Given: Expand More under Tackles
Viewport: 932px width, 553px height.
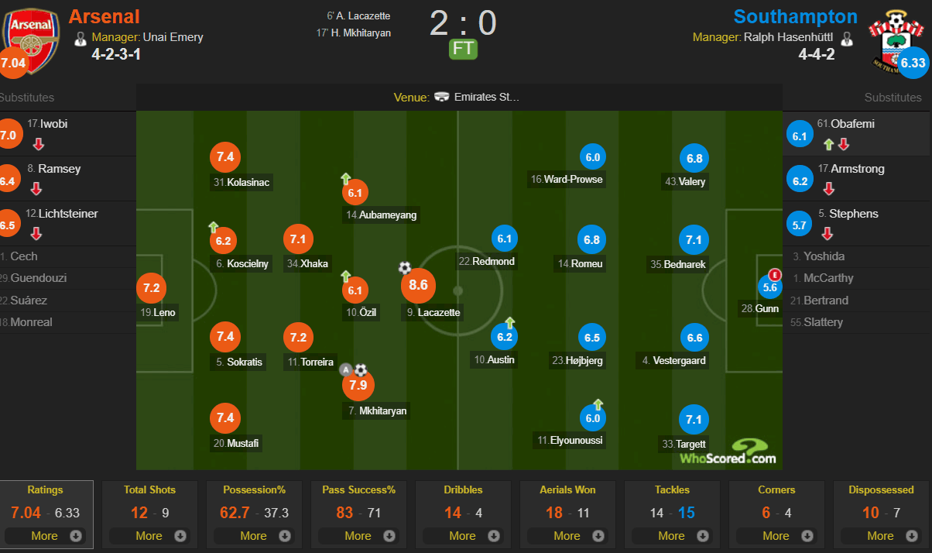Looking at the screenshot, I should (x=673, y=536).
